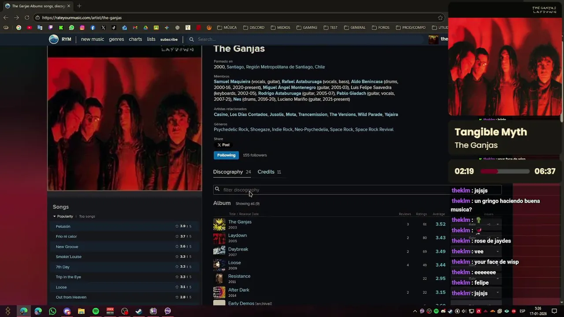Open the new music menu
Viewport: 564px width, 317px height.
[x=93, y=39]
